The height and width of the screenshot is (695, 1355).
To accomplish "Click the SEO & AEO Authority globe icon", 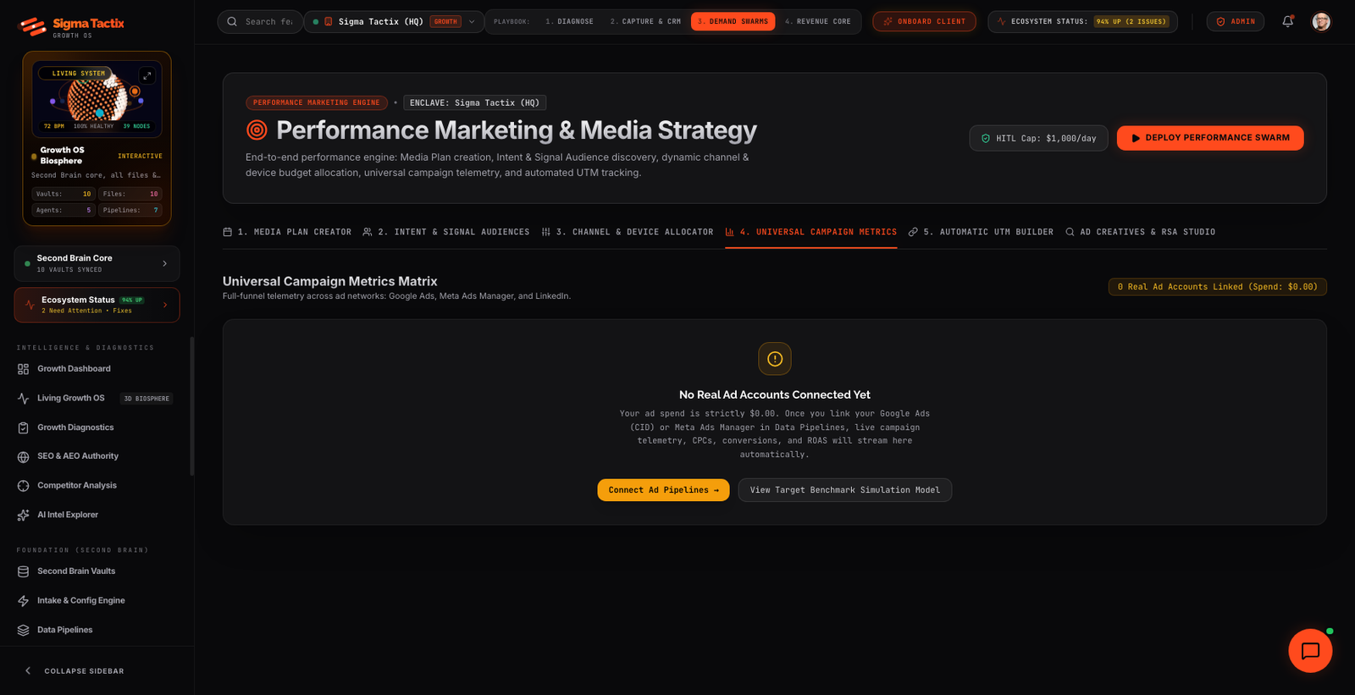I will pyautogui.click(x=23, y=456).
